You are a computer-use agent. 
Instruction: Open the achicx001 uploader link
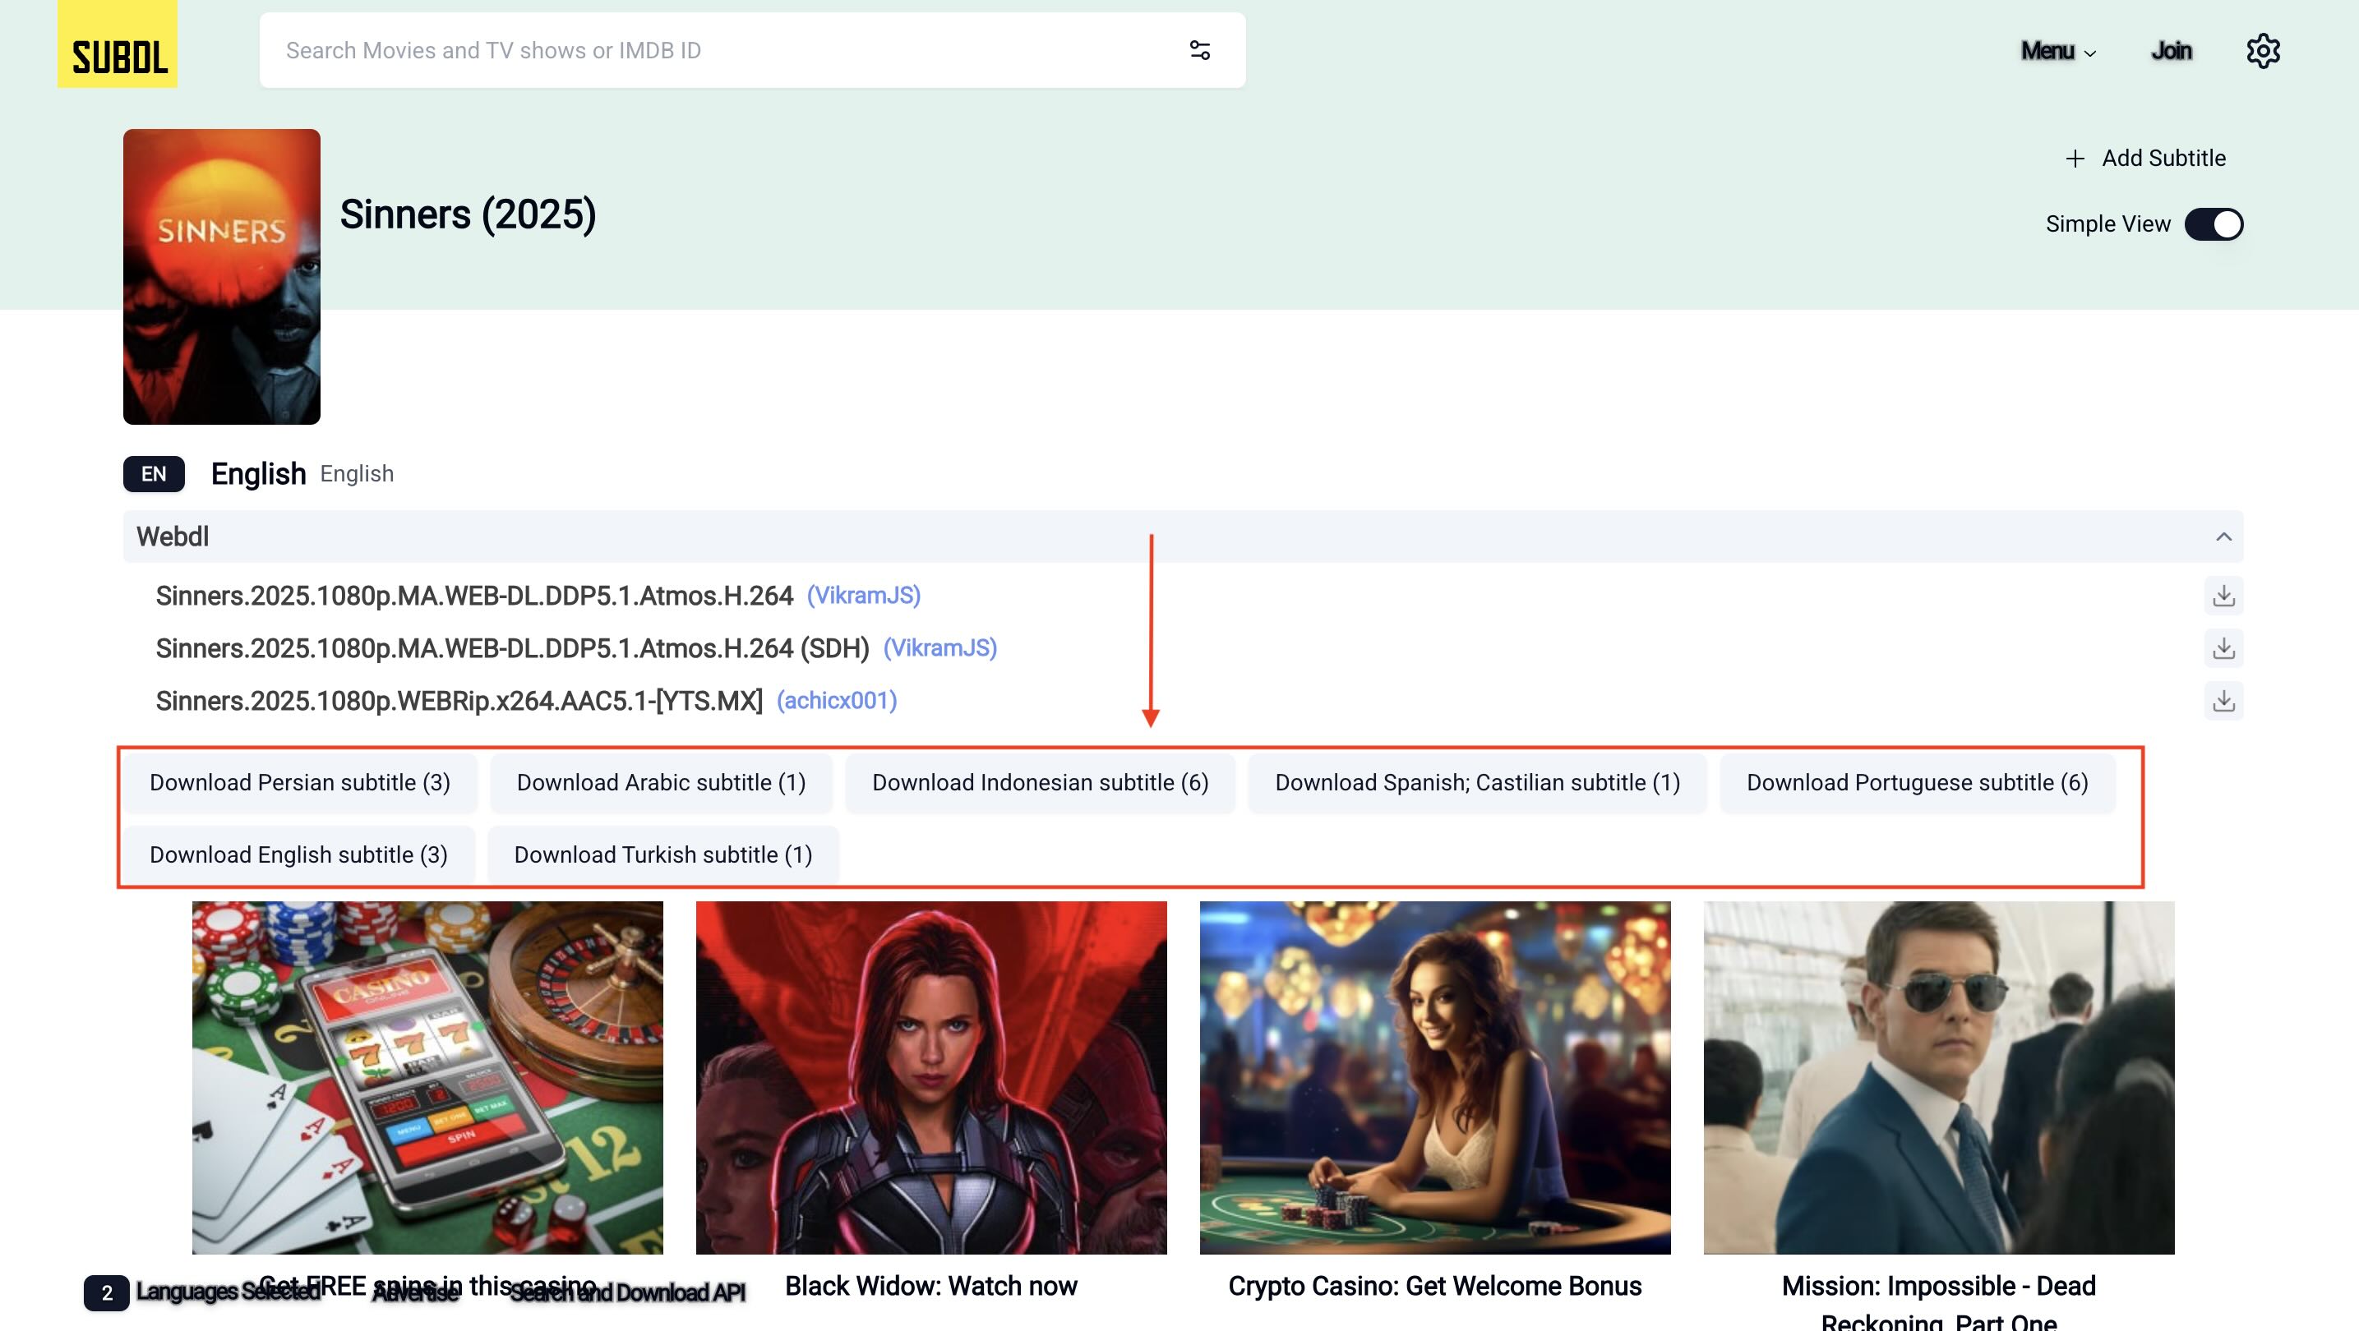click(837, 701)
